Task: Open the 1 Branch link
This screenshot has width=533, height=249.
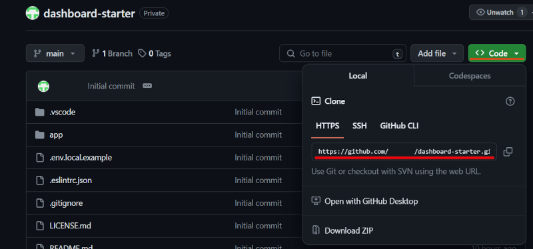Action: [x=112, y=53]
